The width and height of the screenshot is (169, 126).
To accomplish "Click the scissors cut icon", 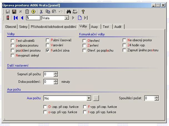I will coord(41,12).
